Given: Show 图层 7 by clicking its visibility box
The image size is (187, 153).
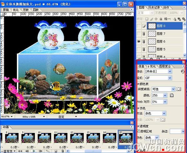Looking at the screenshot, I should coord(139,34).
